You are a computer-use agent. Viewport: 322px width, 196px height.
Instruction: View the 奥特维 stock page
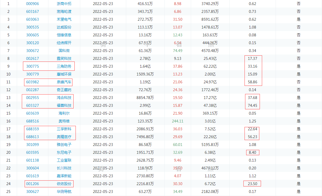[x=64, y=121]
